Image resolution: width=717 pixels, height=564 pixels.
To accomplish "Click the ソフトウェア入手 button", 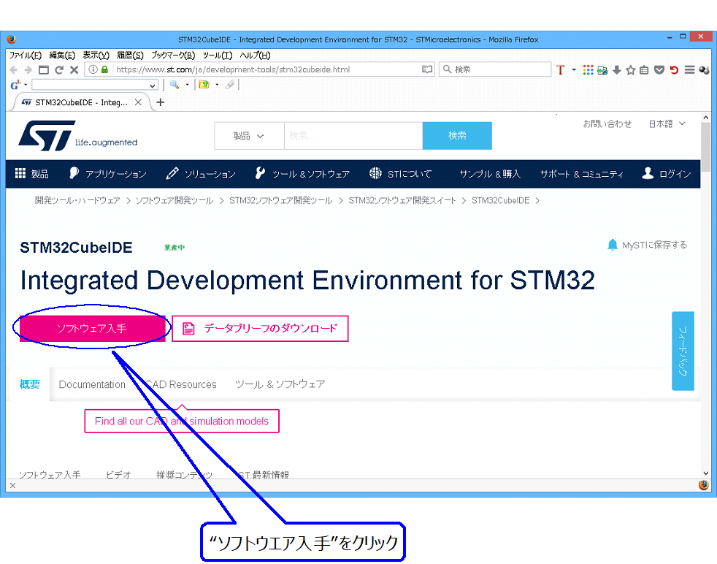I will (91, 328).
